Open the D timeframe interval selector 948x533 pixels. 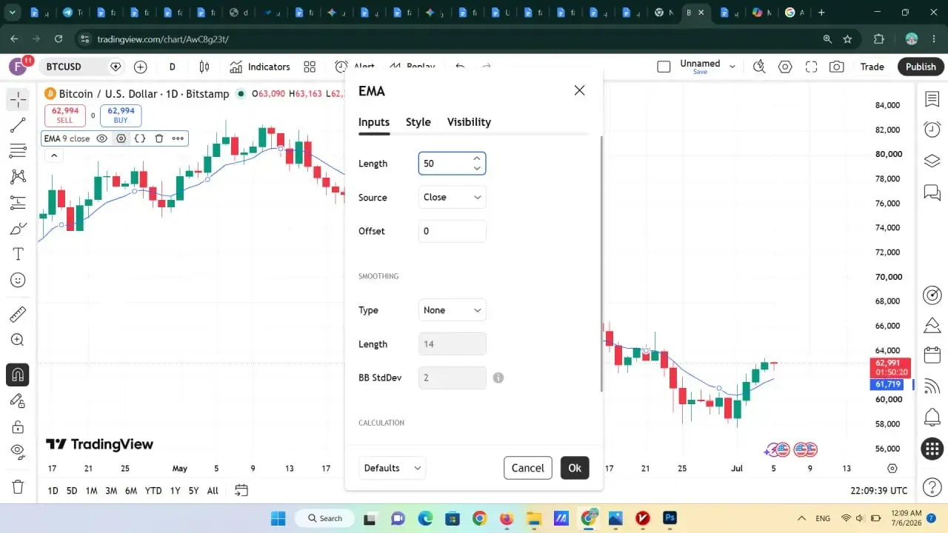point(172,67)
